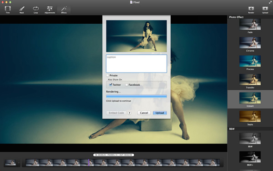Screen dimensions: 273x171
Task: Tick the Private checkbox
Action: click(x=107, y=75)
